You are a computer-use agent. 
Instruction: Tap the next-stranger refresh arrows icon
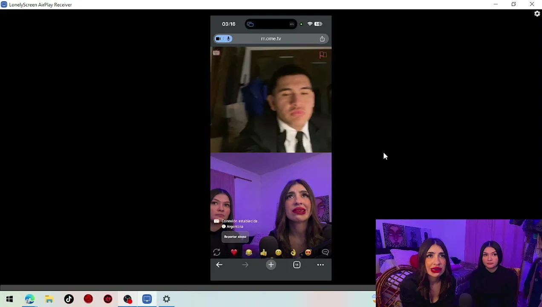click(217, 252)
